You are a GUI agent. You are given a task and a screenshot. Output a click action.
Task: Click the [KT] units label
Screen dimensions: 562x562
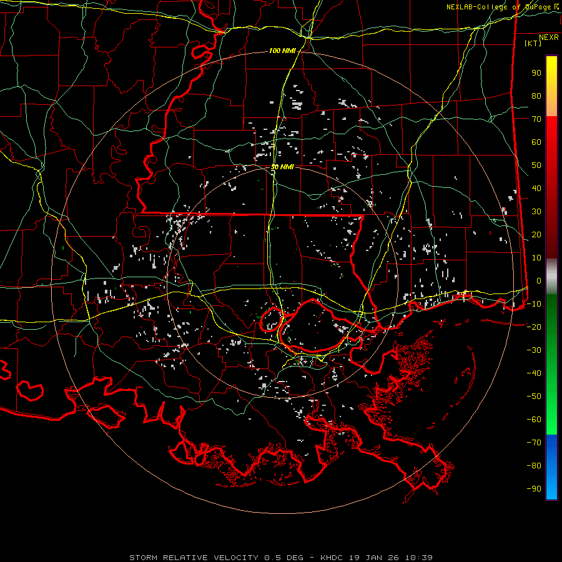533,43
